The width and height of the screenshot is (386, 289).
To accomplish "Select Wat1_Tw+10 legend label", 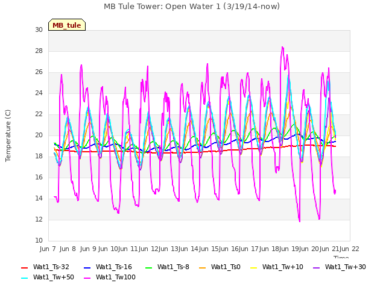I will [x=283, y=267].
